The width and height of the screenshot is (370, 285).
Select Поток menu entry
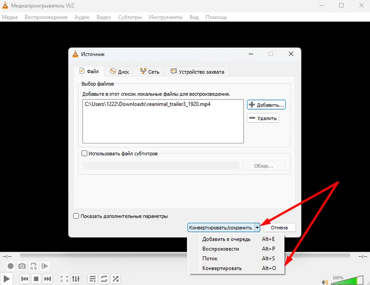tap(236, 258)
